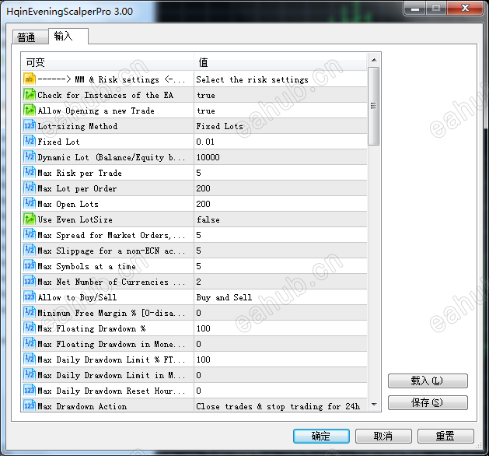The image size is (489, 456).
Task: Click the 载入 (L) load button
Action: [x=428, y=381]
